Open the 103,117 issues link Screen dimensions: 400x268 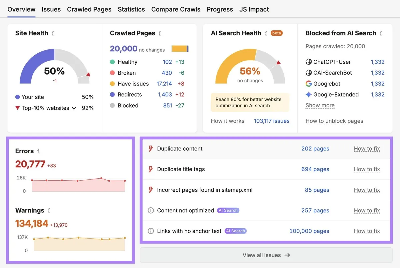(272, 121)
